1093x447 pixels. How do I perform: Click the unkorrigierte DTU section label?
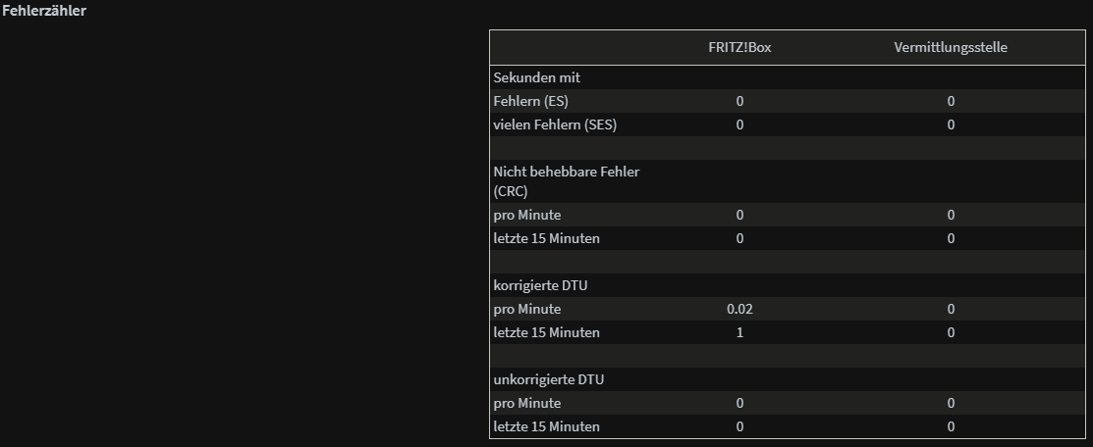pyautogui.click(x=549, y=379)
